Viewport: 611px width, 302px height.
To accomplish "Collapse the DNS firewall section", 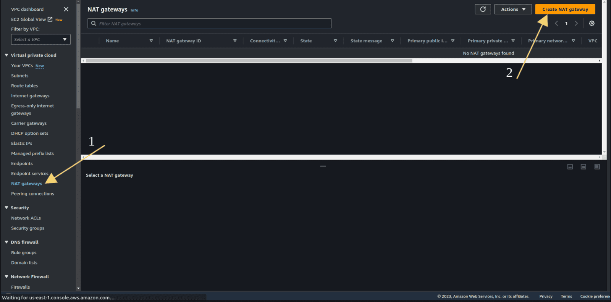I will coord(6,242).
